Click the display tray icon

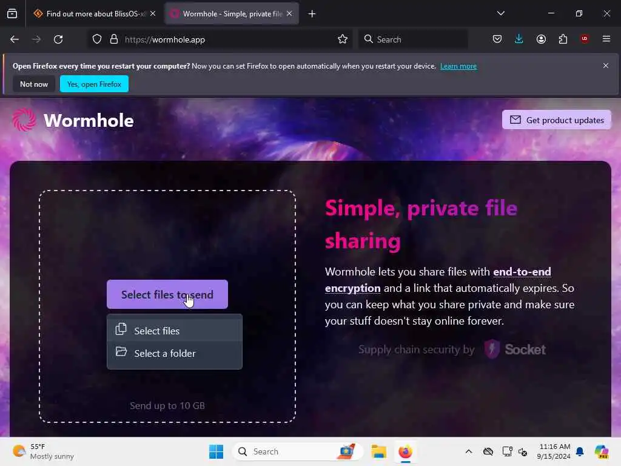click(506, 451)
